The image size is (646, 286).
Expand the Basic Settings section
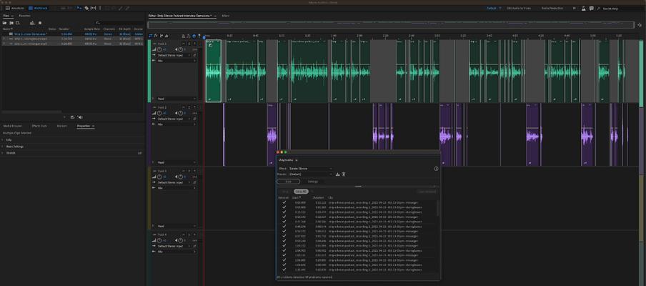click(x=14, y=147)
